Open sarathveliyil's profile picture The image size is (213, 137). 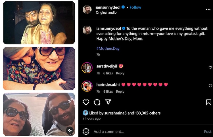pyautogui.click(x=87, y=68)
